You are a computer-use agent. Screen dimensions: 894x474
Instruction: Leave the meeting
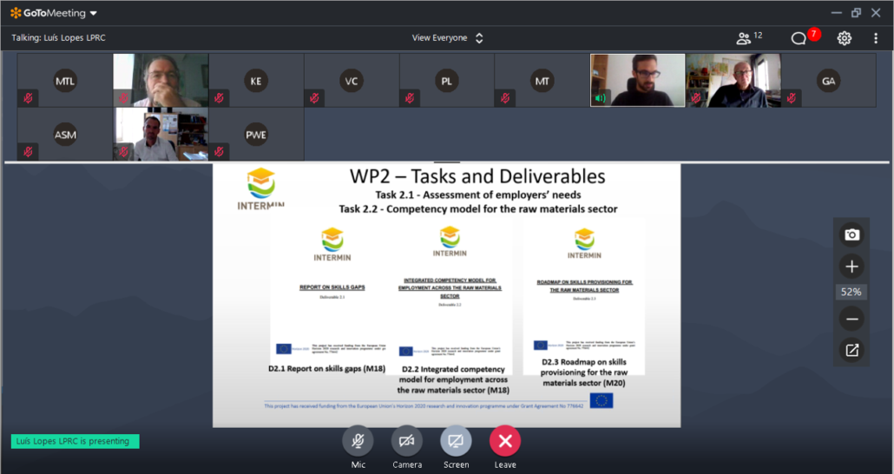pyautogui.click(x=505, y=441)
